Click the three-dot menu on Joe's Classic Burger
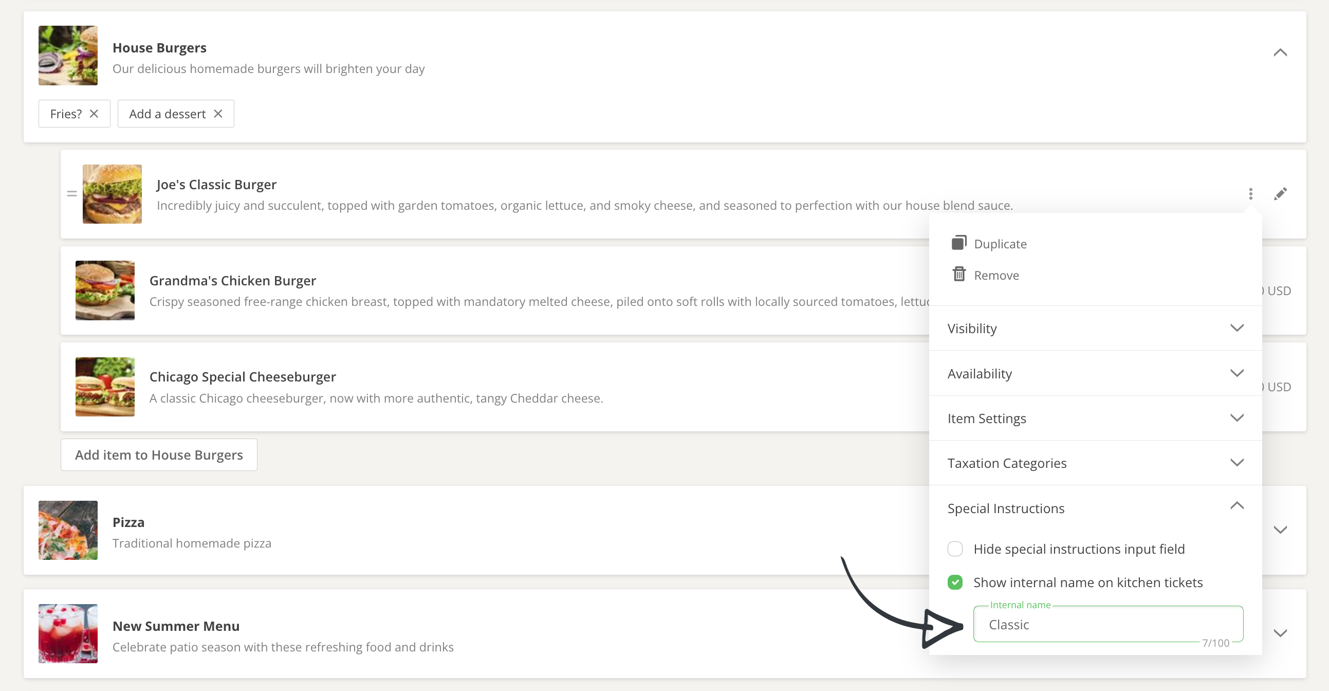Viewport: 1329px width, 691px height. [x=1250, y=193]
